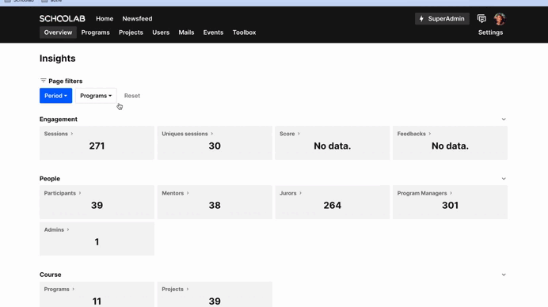
Task: Click the Jurors value 264
Action: [x=333, y=206]
